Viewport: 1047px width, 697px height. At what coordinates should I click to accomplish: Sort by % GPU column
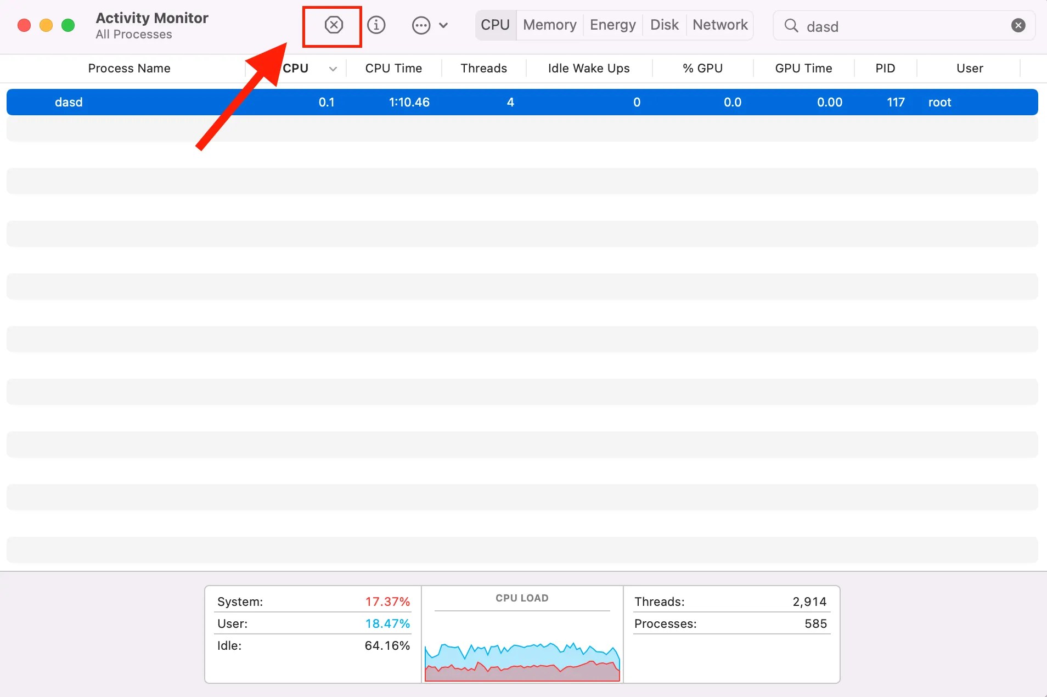(703, 69)
